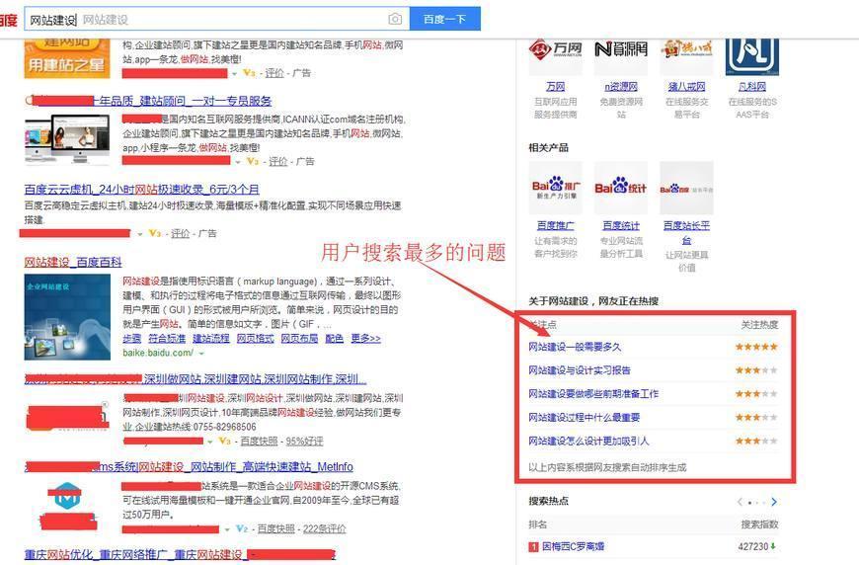Go to next page of 搜索热点
Viewport: 859px width, 565px height.
click(x=773, y=502)
